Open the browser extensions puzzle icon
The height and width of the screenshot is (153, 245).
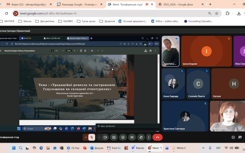coord(228,13)
